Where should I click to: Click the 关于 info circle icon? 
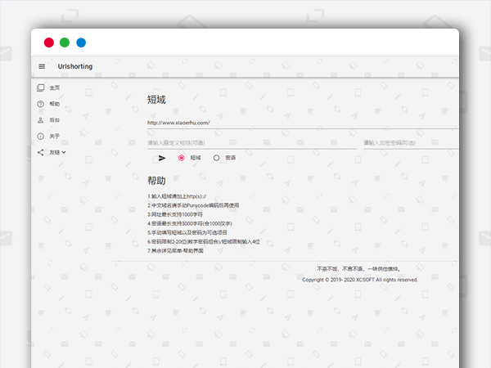(41, 136)
